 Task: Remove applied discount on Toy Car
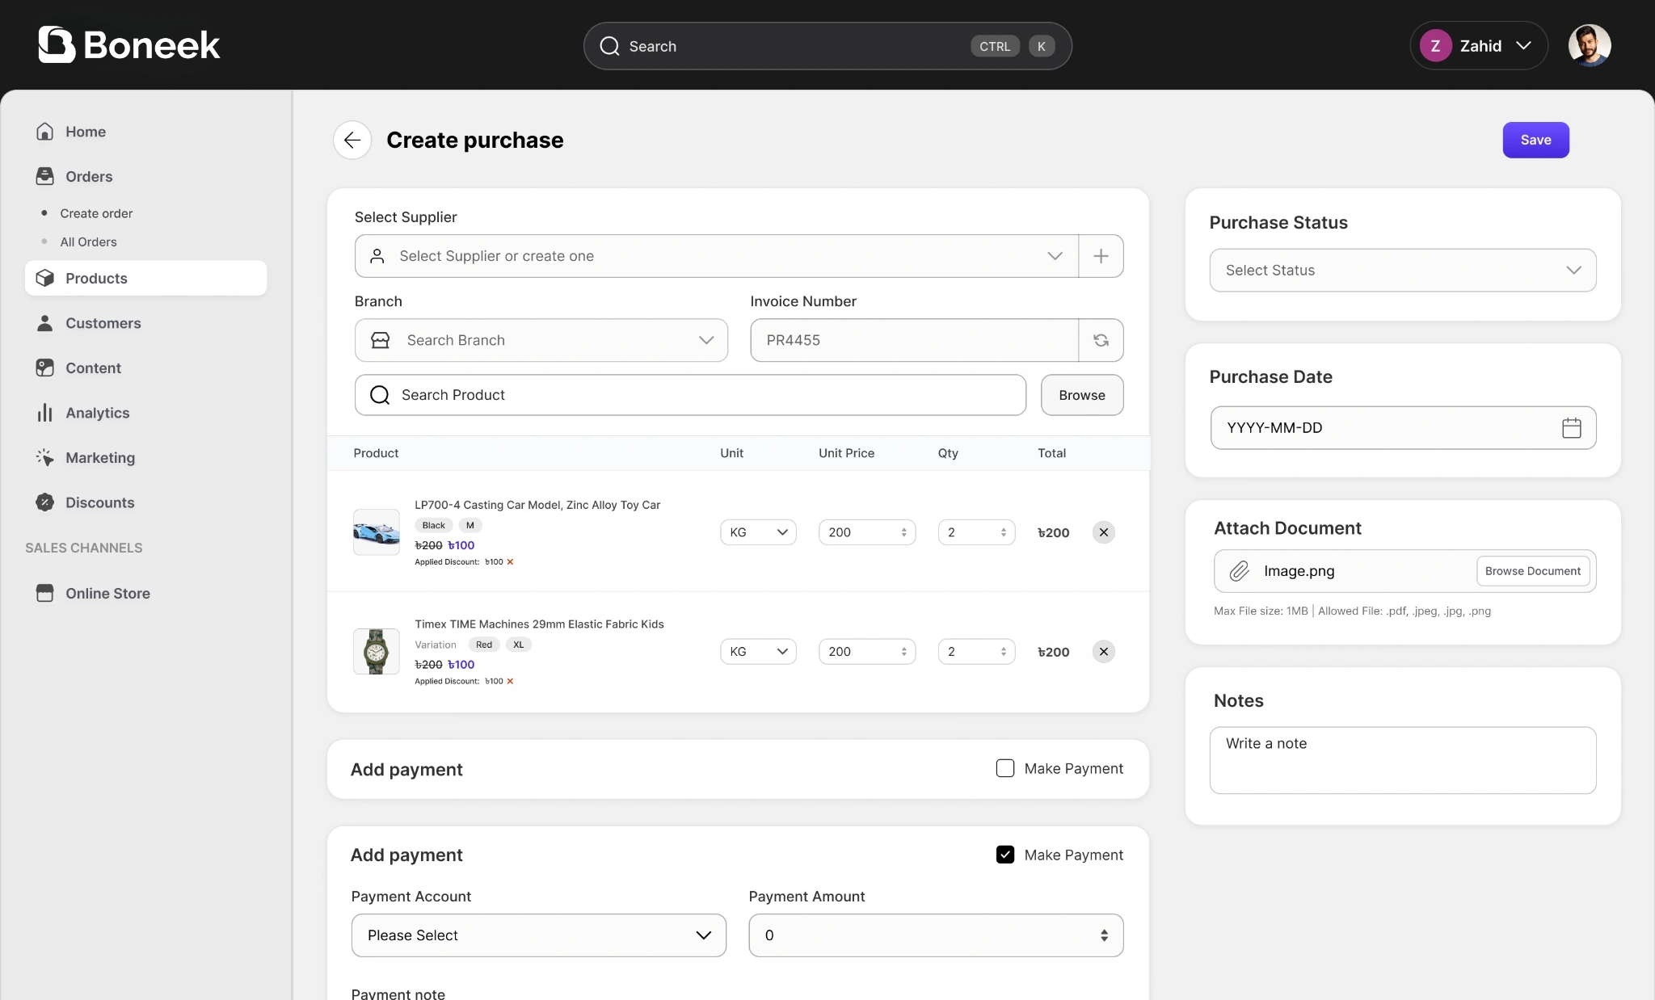click(x=510, y=562)
